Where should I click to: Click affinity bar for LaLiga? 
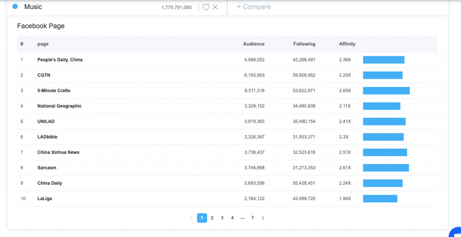click(380, 198)
